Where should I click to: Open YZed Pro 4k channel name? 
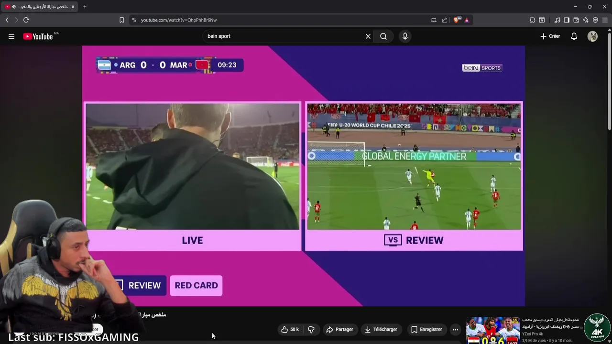point(532,334)
